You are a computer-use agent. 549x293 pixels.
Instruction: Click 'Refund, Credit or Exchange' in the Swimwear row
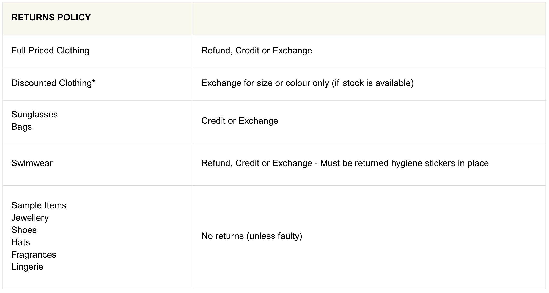click(257, 163)
